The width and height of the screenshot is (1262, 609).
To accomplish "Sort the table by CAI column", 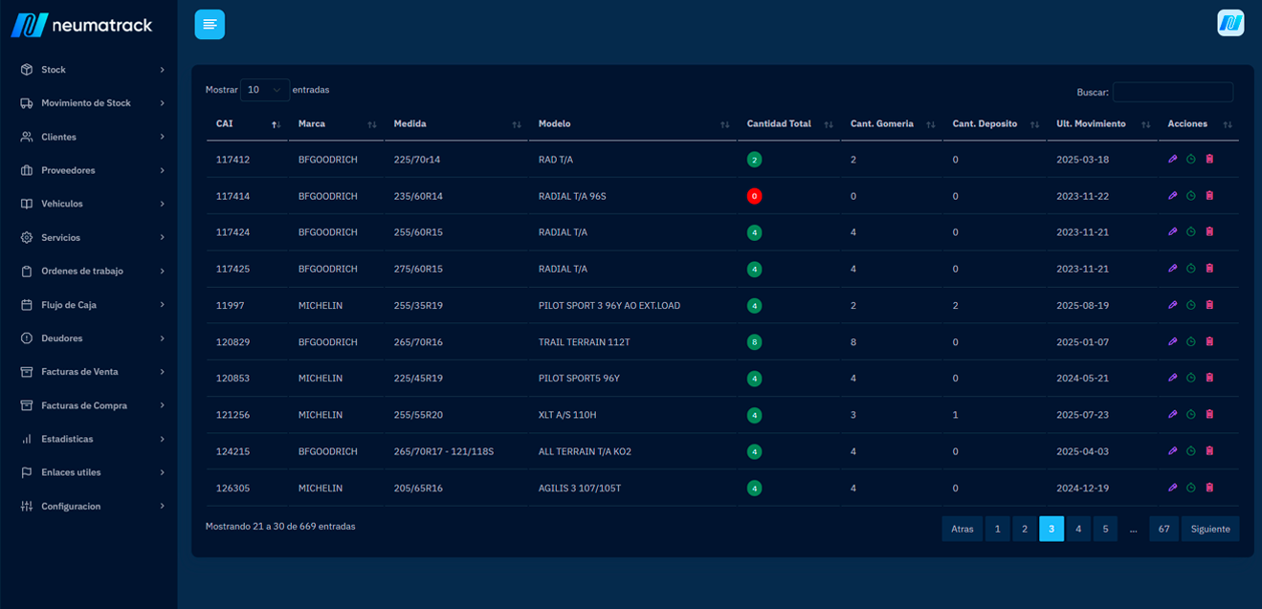I will (x=247, y=124).
